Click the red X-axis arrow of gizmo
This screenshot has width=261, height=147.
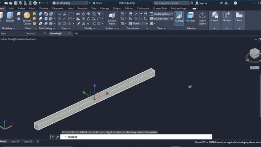[x=107, y=94]
